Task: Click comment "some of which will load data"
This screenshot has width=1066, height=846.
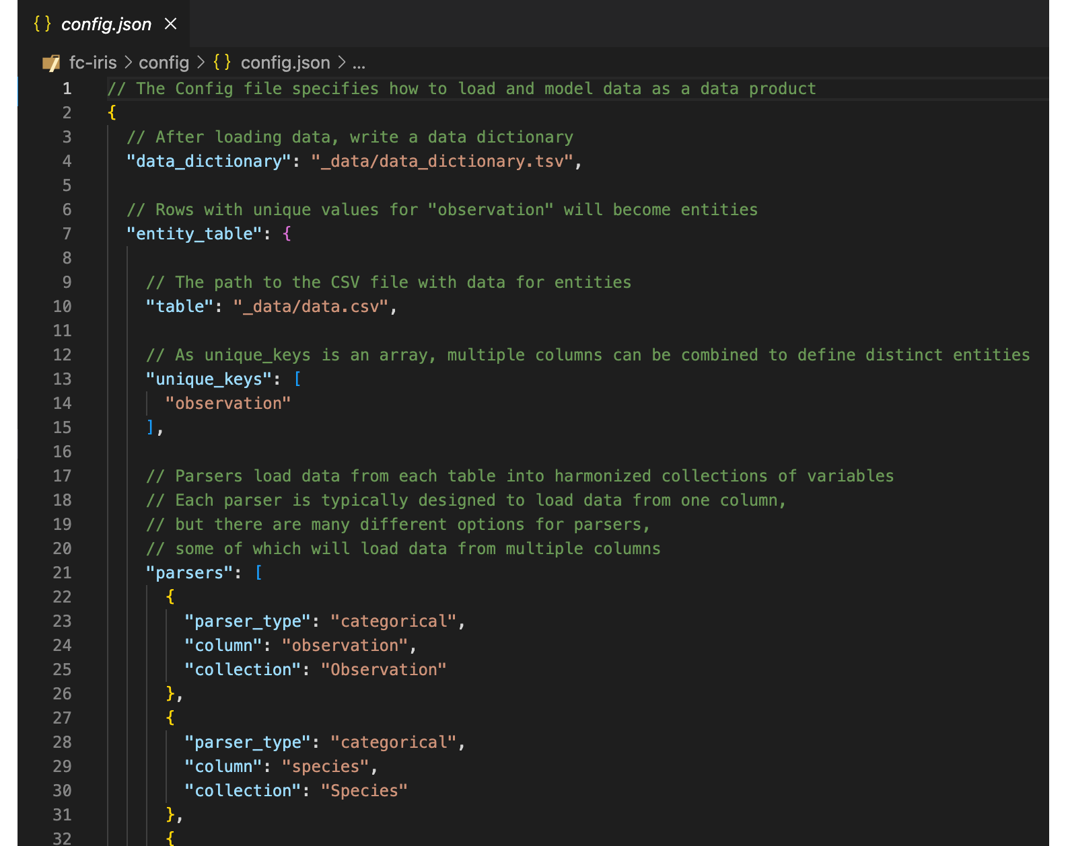Action: pos(403,549)
